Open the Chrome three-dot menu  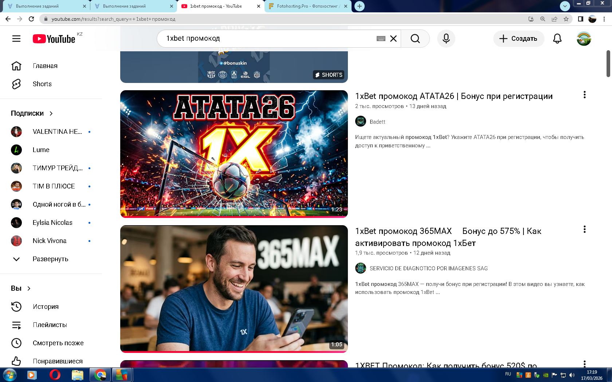[x=604, y=19]
